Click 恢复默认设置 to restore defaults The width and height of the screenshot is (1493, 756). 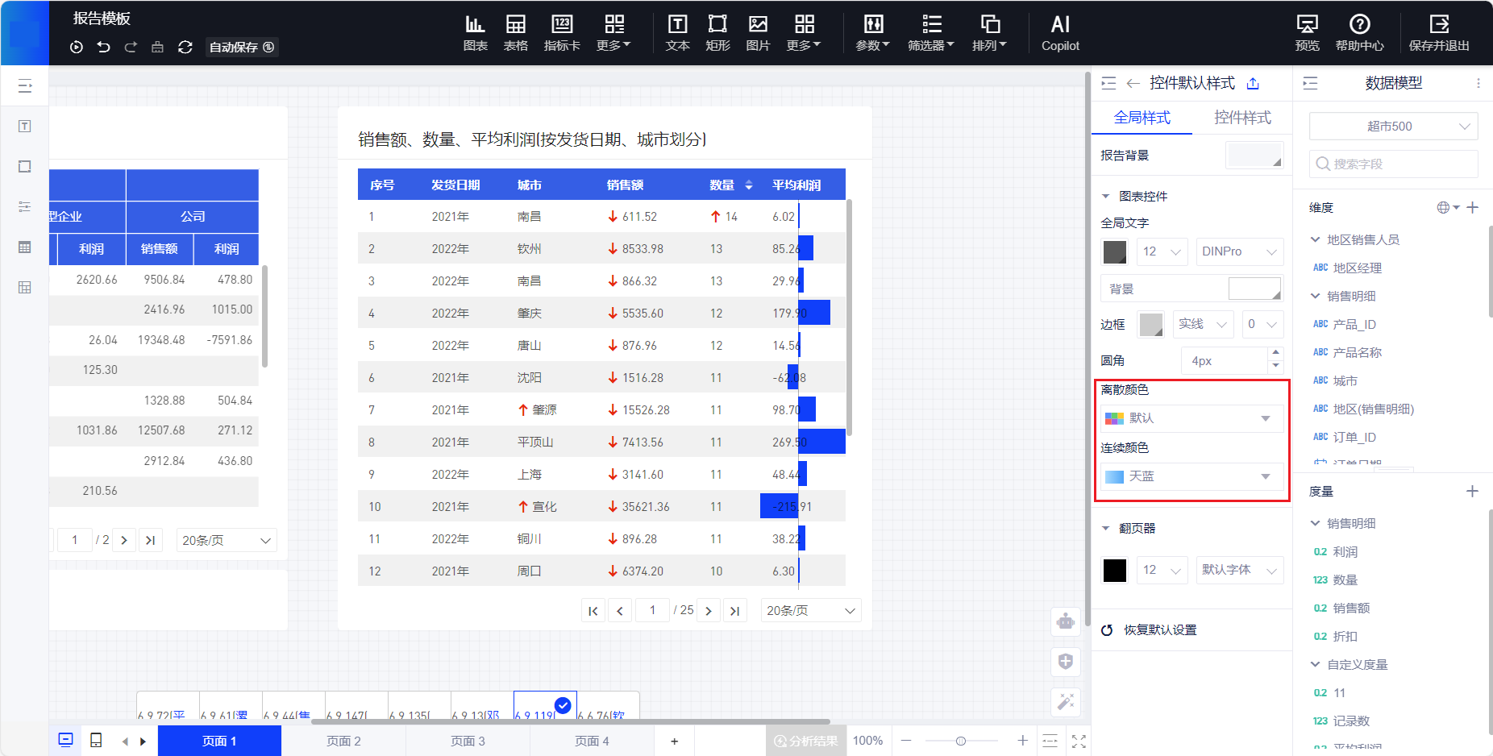click(1159, 629)
